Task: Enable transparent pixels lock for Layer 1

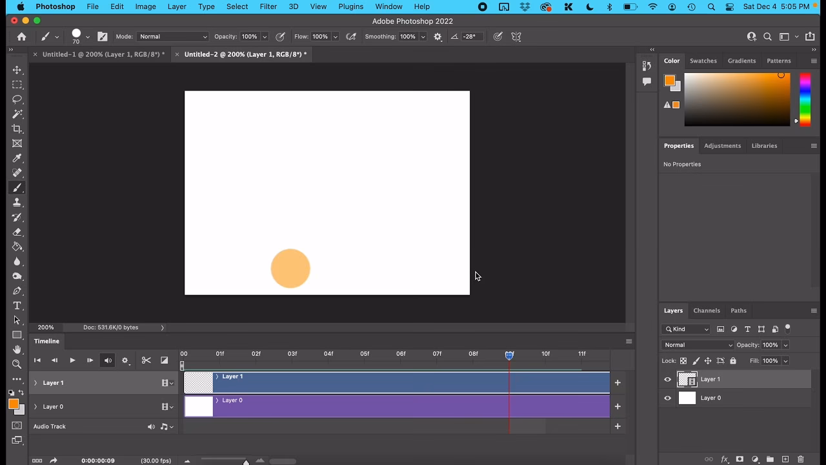Action: (683, 360)
